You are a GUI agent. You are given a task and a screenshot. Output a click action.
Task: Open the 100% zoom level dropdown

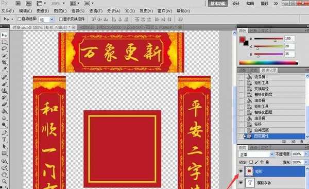click(x=63, y=4)
